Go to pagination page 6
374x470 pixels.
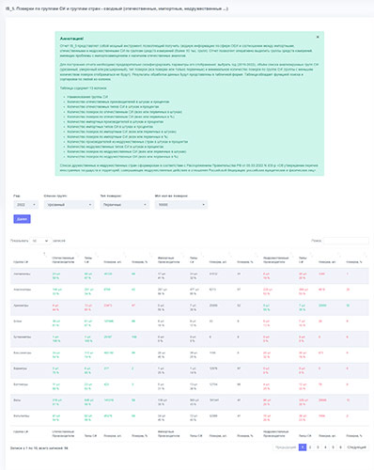coord(340,447)
